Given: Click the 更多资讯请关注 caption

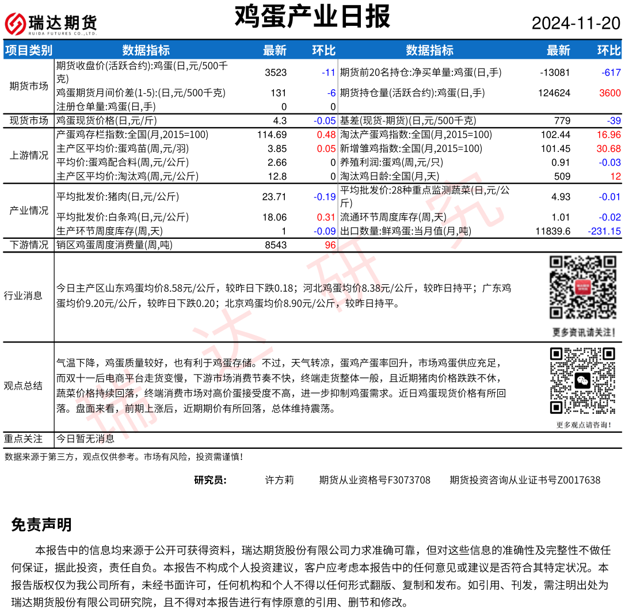Looking at the screenshot, I should click(584, 333).
